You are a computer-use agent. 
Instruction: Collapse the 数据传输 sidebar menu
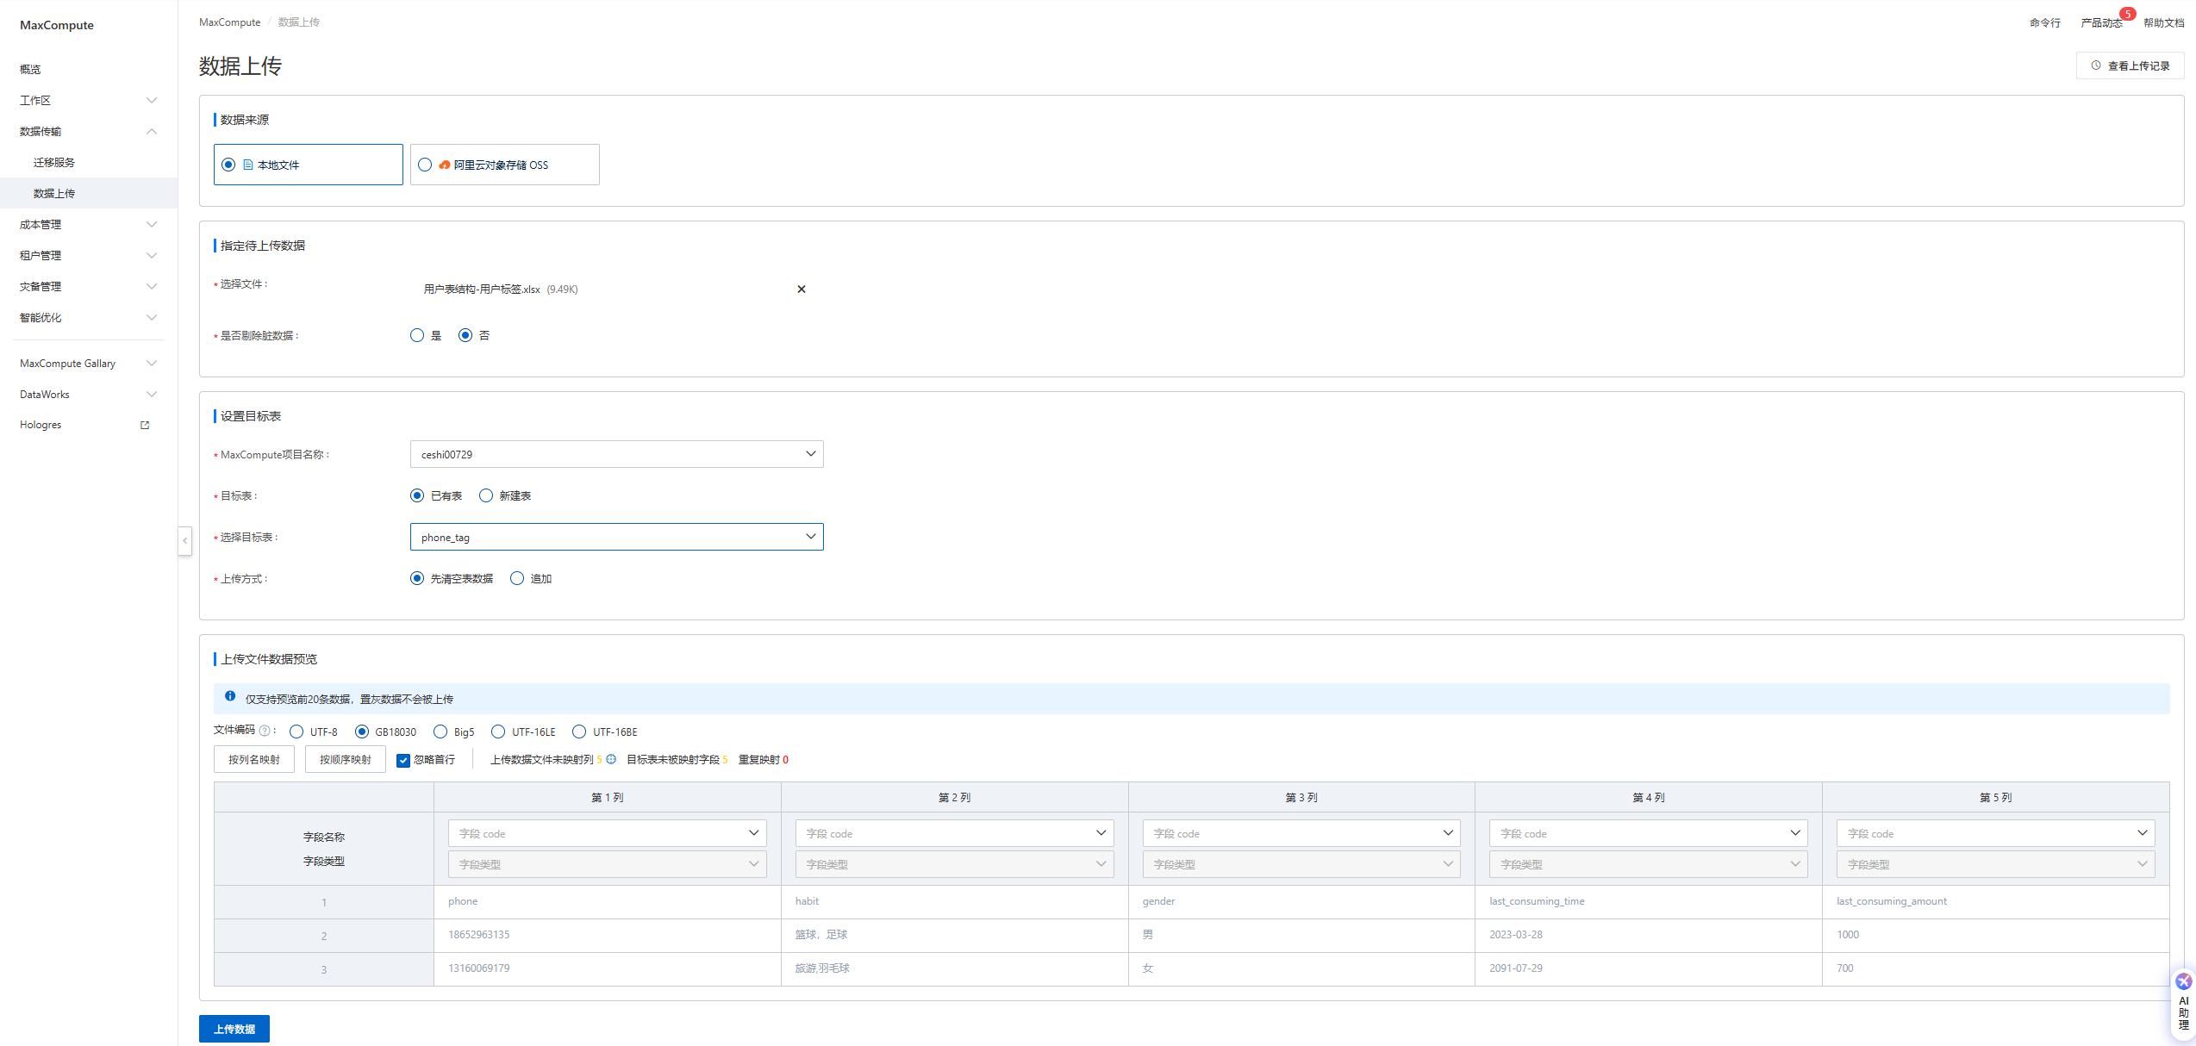[x=89, y=131]
